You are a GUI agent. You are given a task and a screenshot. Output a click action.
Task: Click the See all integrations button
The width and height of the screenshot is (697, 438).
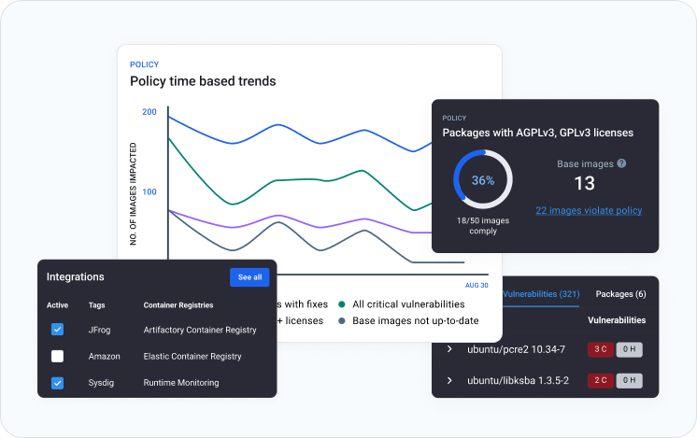pyautogui.click(x=249, y=277)
